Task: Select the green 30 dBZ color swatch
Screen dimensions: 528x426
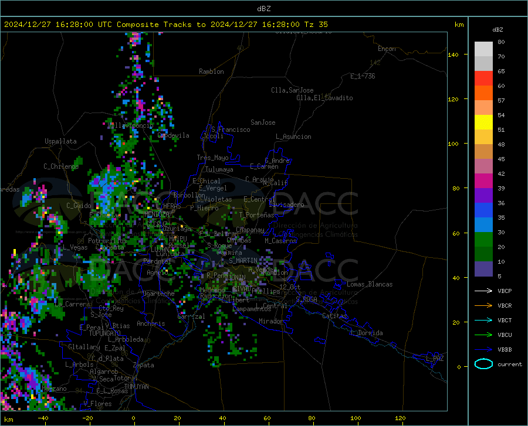Action: point(483,240)
